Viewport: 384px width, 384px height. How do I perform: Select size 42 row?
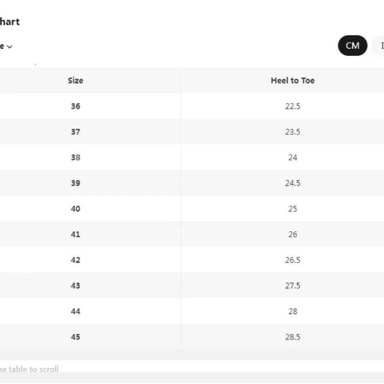192,260
